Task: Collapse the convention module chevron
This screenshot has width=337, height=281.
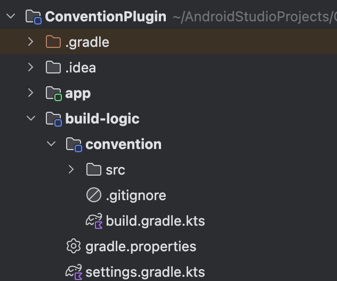Action: click(x=51, y=144)
